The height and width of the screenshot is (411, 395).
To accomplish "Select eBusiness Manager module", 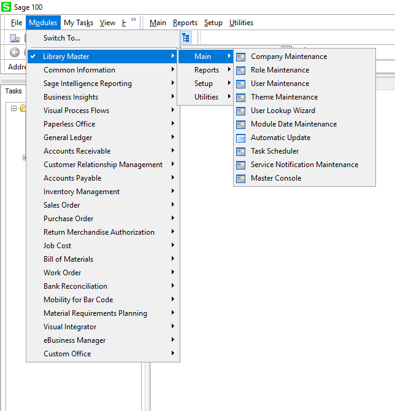I will click(102, 340).
